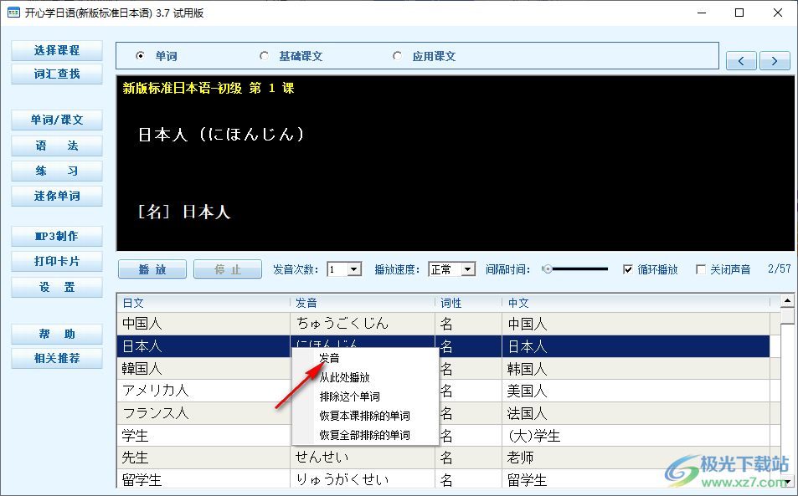
Task: Click the 美国人 translation cell
Action: coord(636,391)
